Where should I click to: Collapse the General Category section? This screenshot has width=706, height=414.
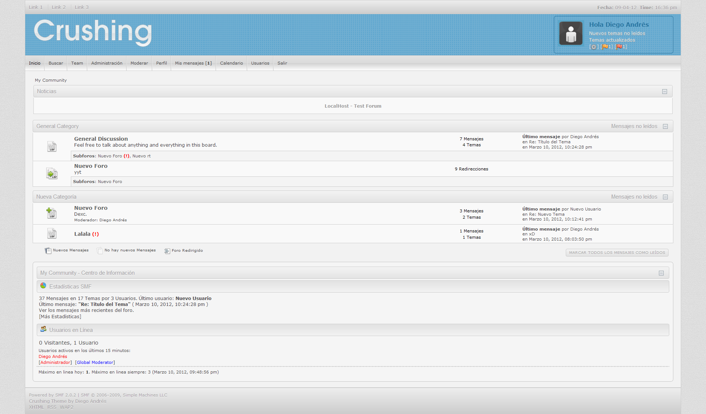[x=665, y=127]
